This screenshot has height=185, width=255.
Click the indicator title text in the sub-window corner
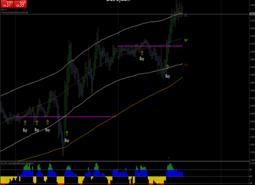point(17,164)
